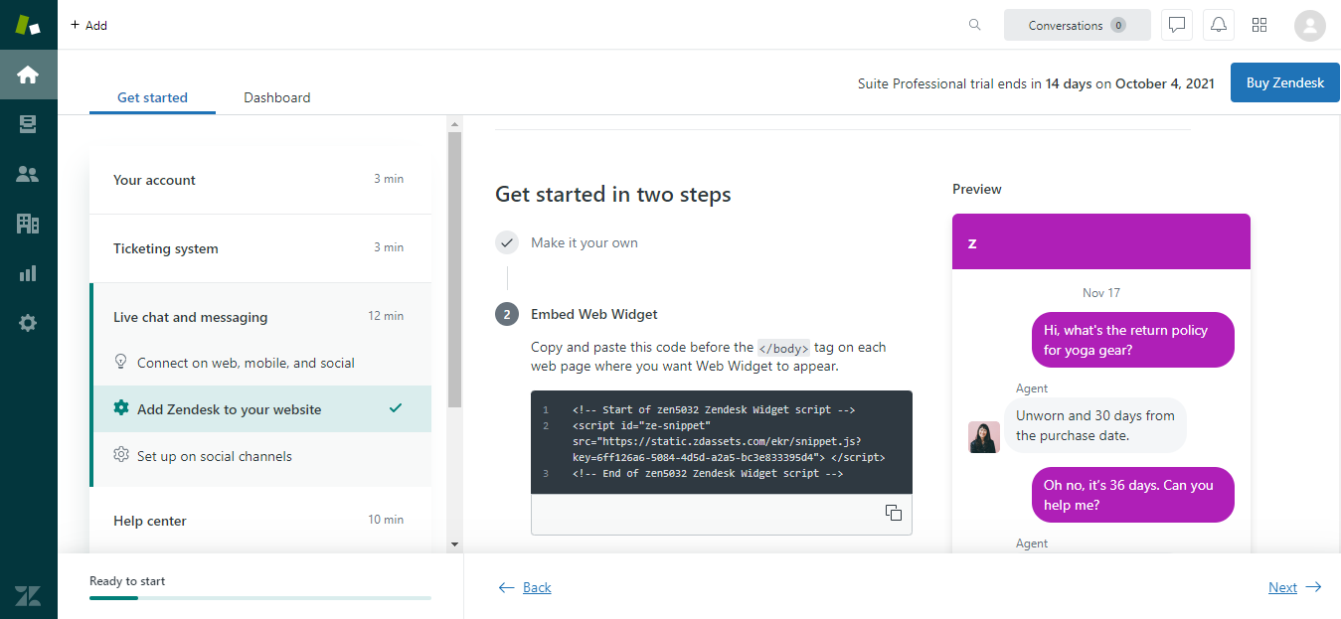Open the profile avatar menu

coord(1309,24)
